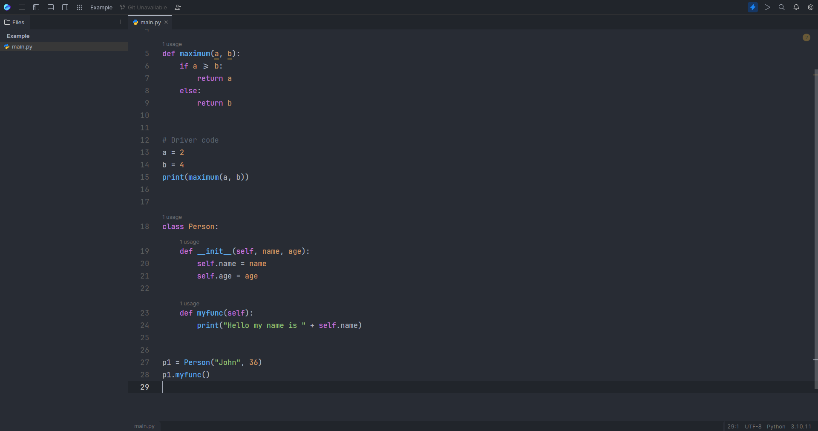Click 'maximum' in def line 5
The width and height of the screenshot is (818, 431).
[195, 54]
